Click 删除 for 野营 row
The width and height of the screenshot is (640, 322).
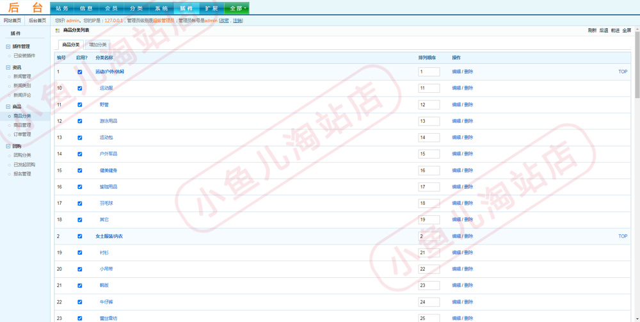(468, 104)
